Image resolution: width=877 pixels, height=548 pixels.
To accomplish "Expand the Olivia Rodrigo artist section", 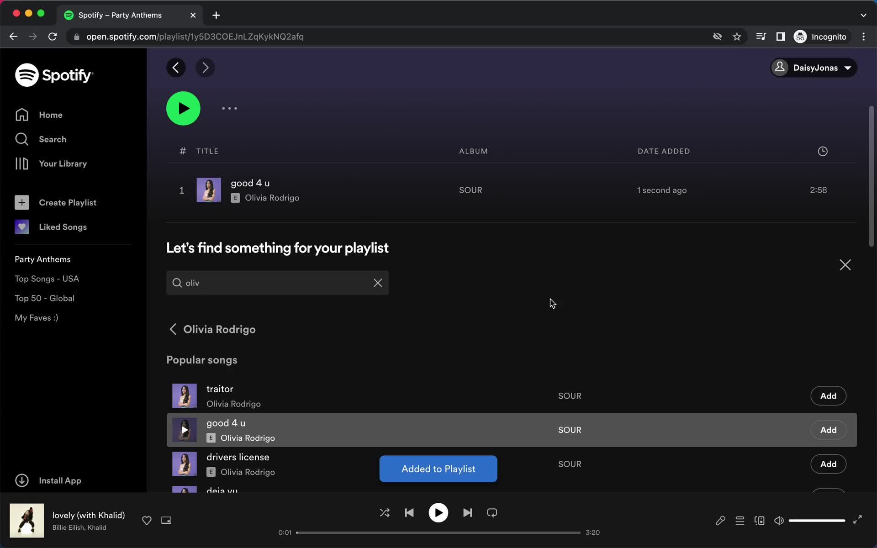I will (x=219, y=329).
